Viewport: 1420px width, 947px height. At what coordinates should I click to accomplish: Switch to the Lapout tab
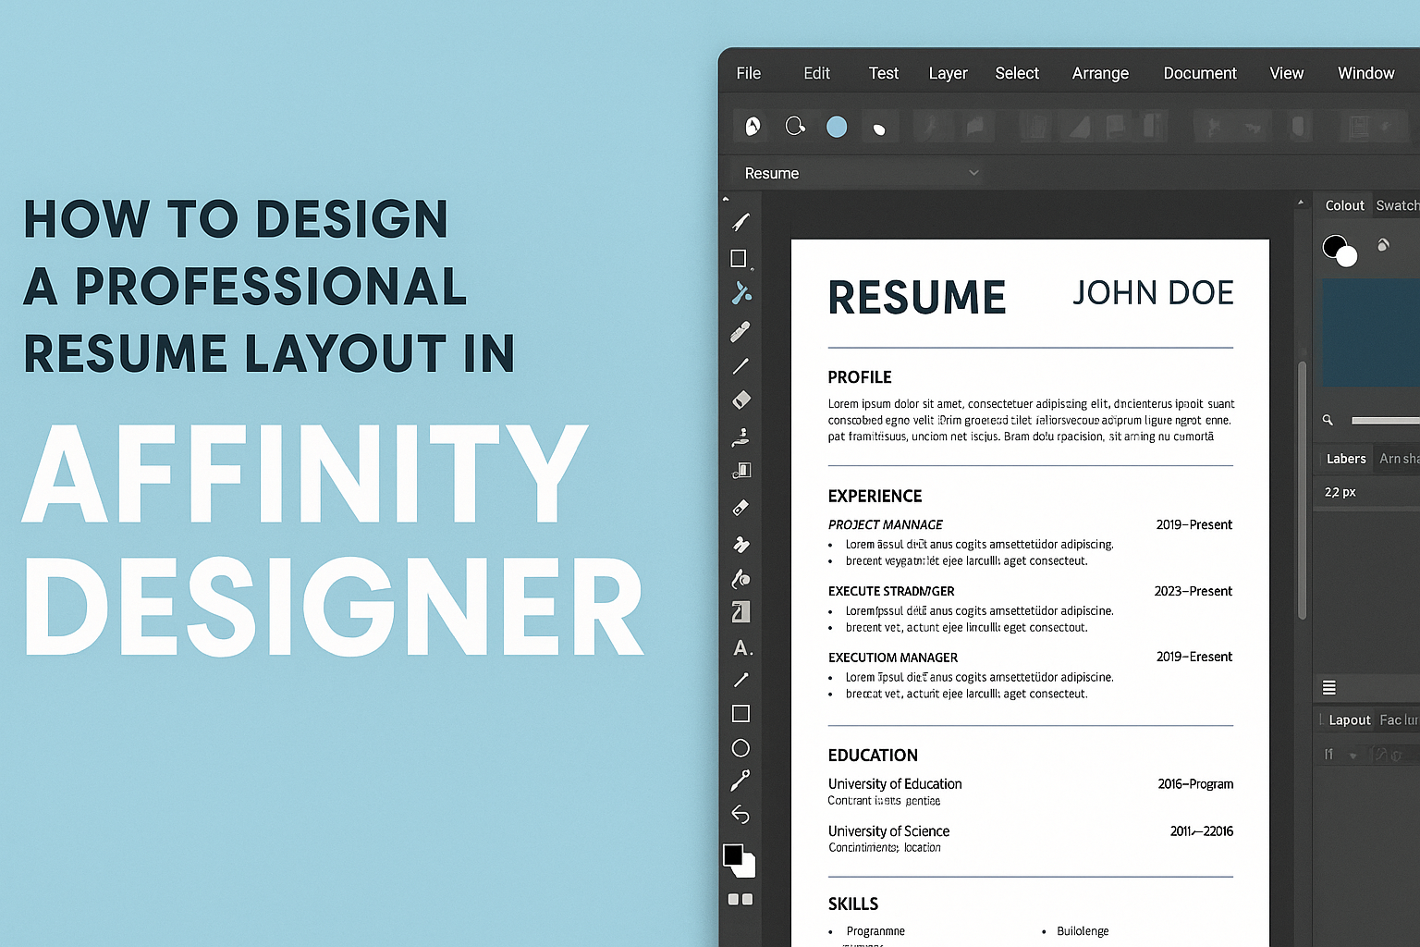click(1349, 719)
